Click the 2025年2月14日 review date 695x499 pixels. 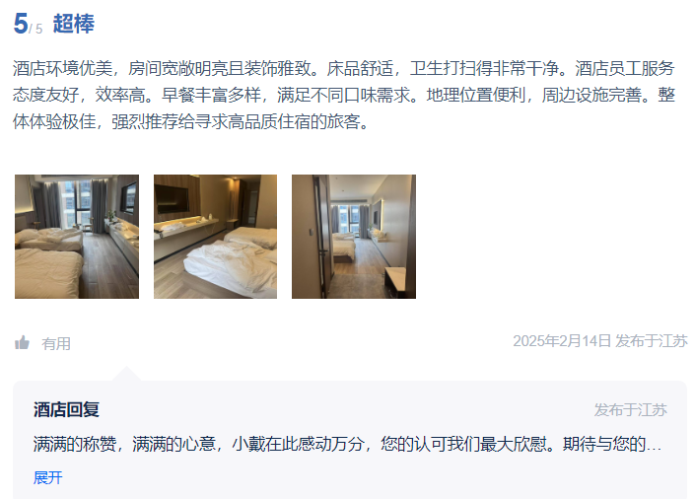coord(562,341)
